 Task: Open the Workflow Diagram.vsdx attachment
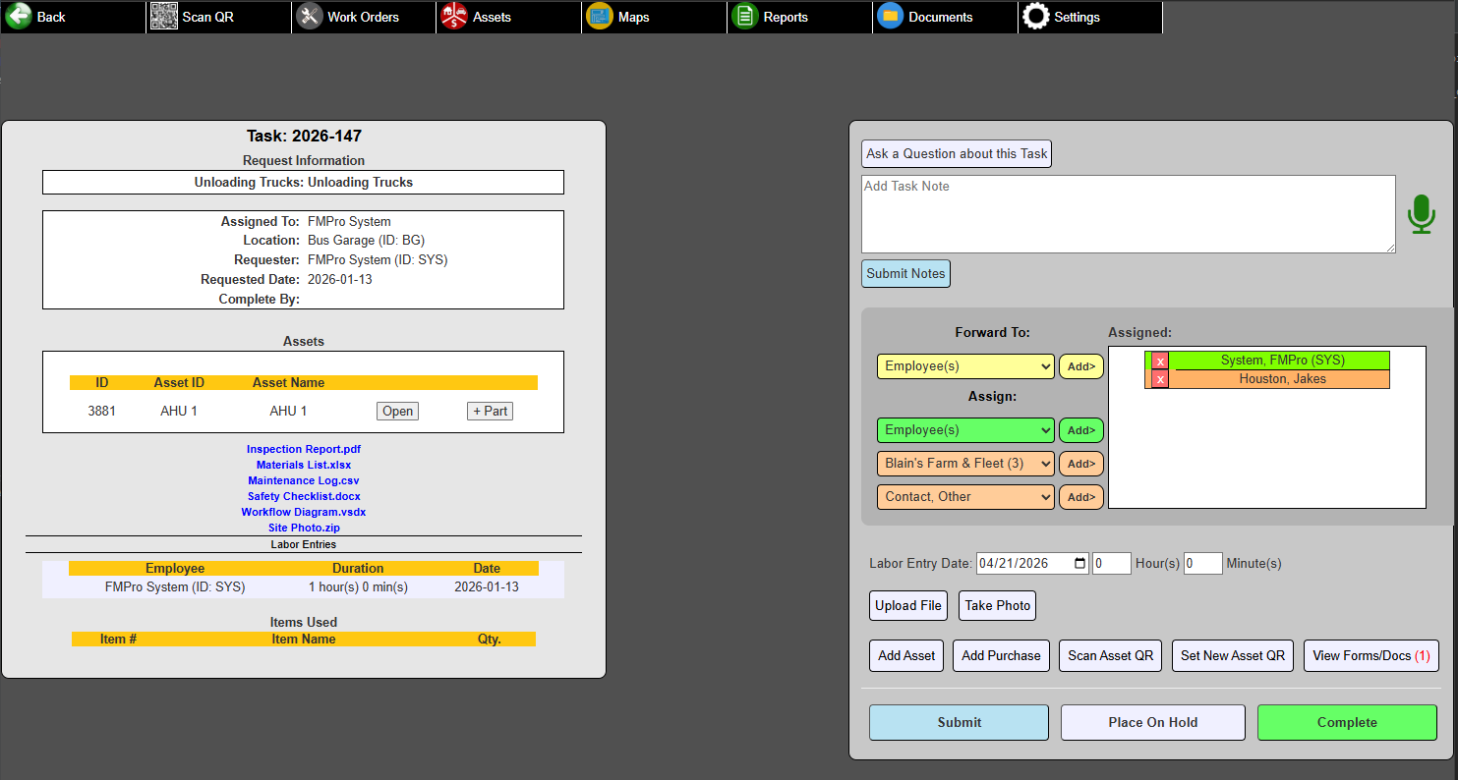[x=304, y=512]
